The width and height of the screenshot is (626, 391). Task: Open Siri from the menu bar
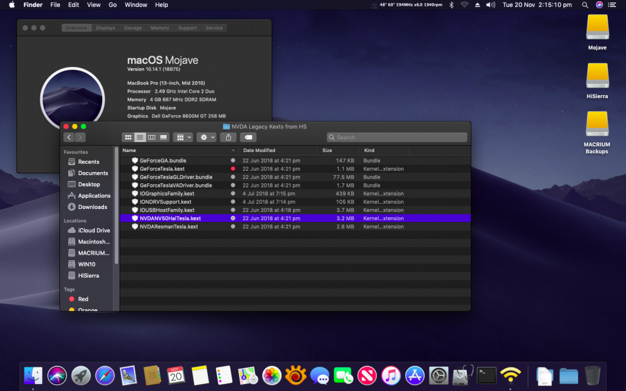tap(599, 5)
